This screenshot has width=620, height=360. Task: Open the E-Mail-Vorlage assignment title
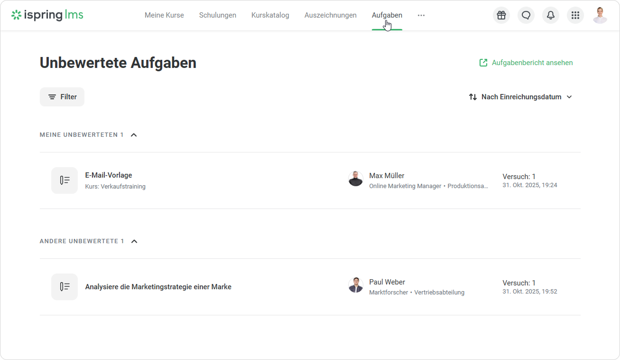[109, 175]
